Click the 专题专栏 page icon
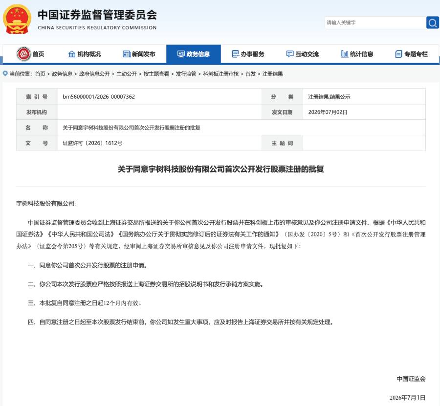 (398, 54)
